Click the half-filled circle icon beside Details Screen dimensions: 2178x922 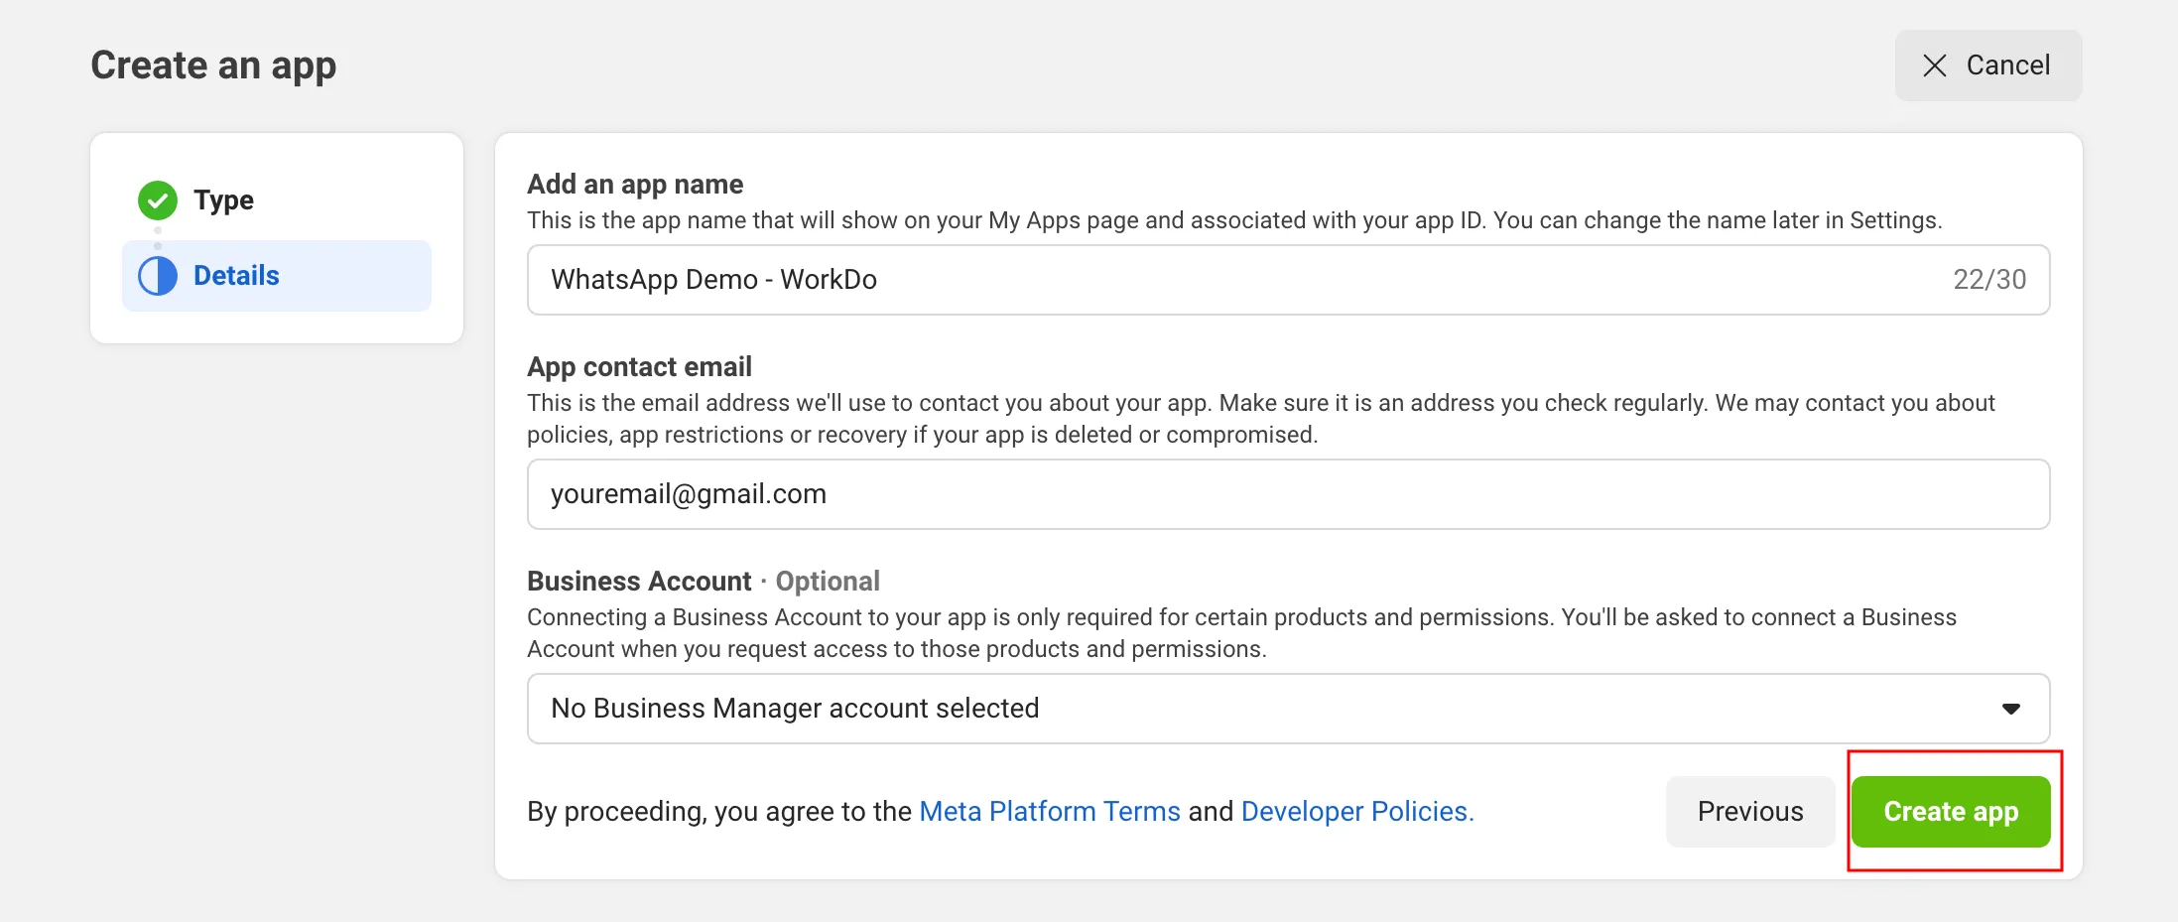click(158, 276)
